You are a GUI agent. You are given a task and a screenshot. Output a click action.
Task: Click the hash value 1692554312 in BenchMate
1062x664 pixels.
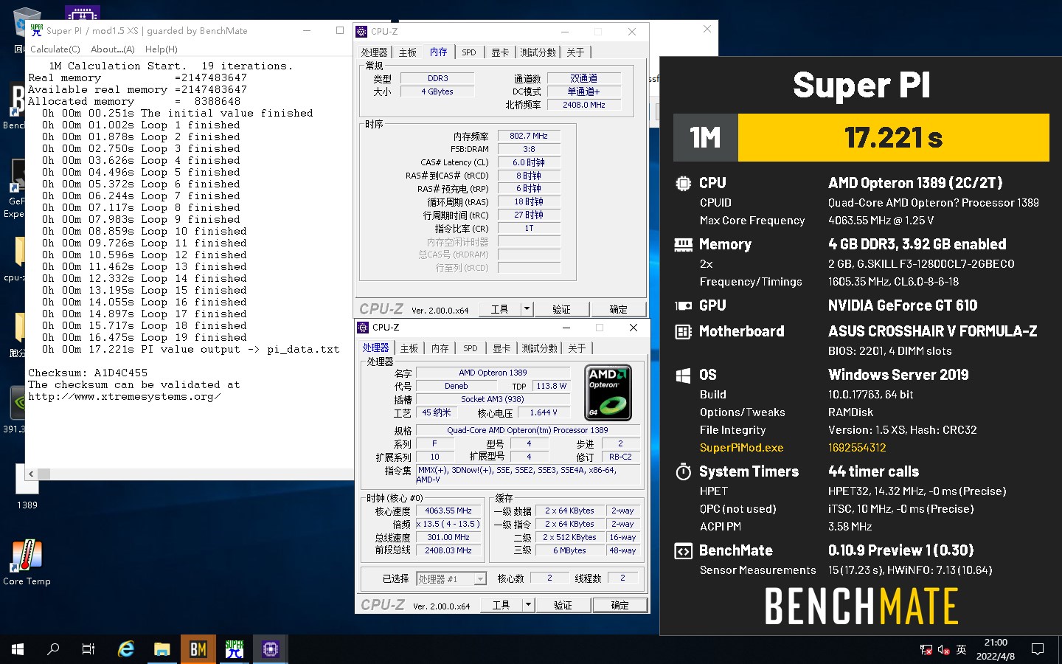857,448
